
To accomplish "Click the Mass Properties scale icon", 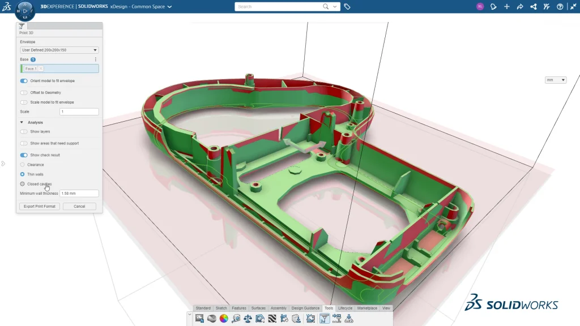I will click(x=248, y=318).
